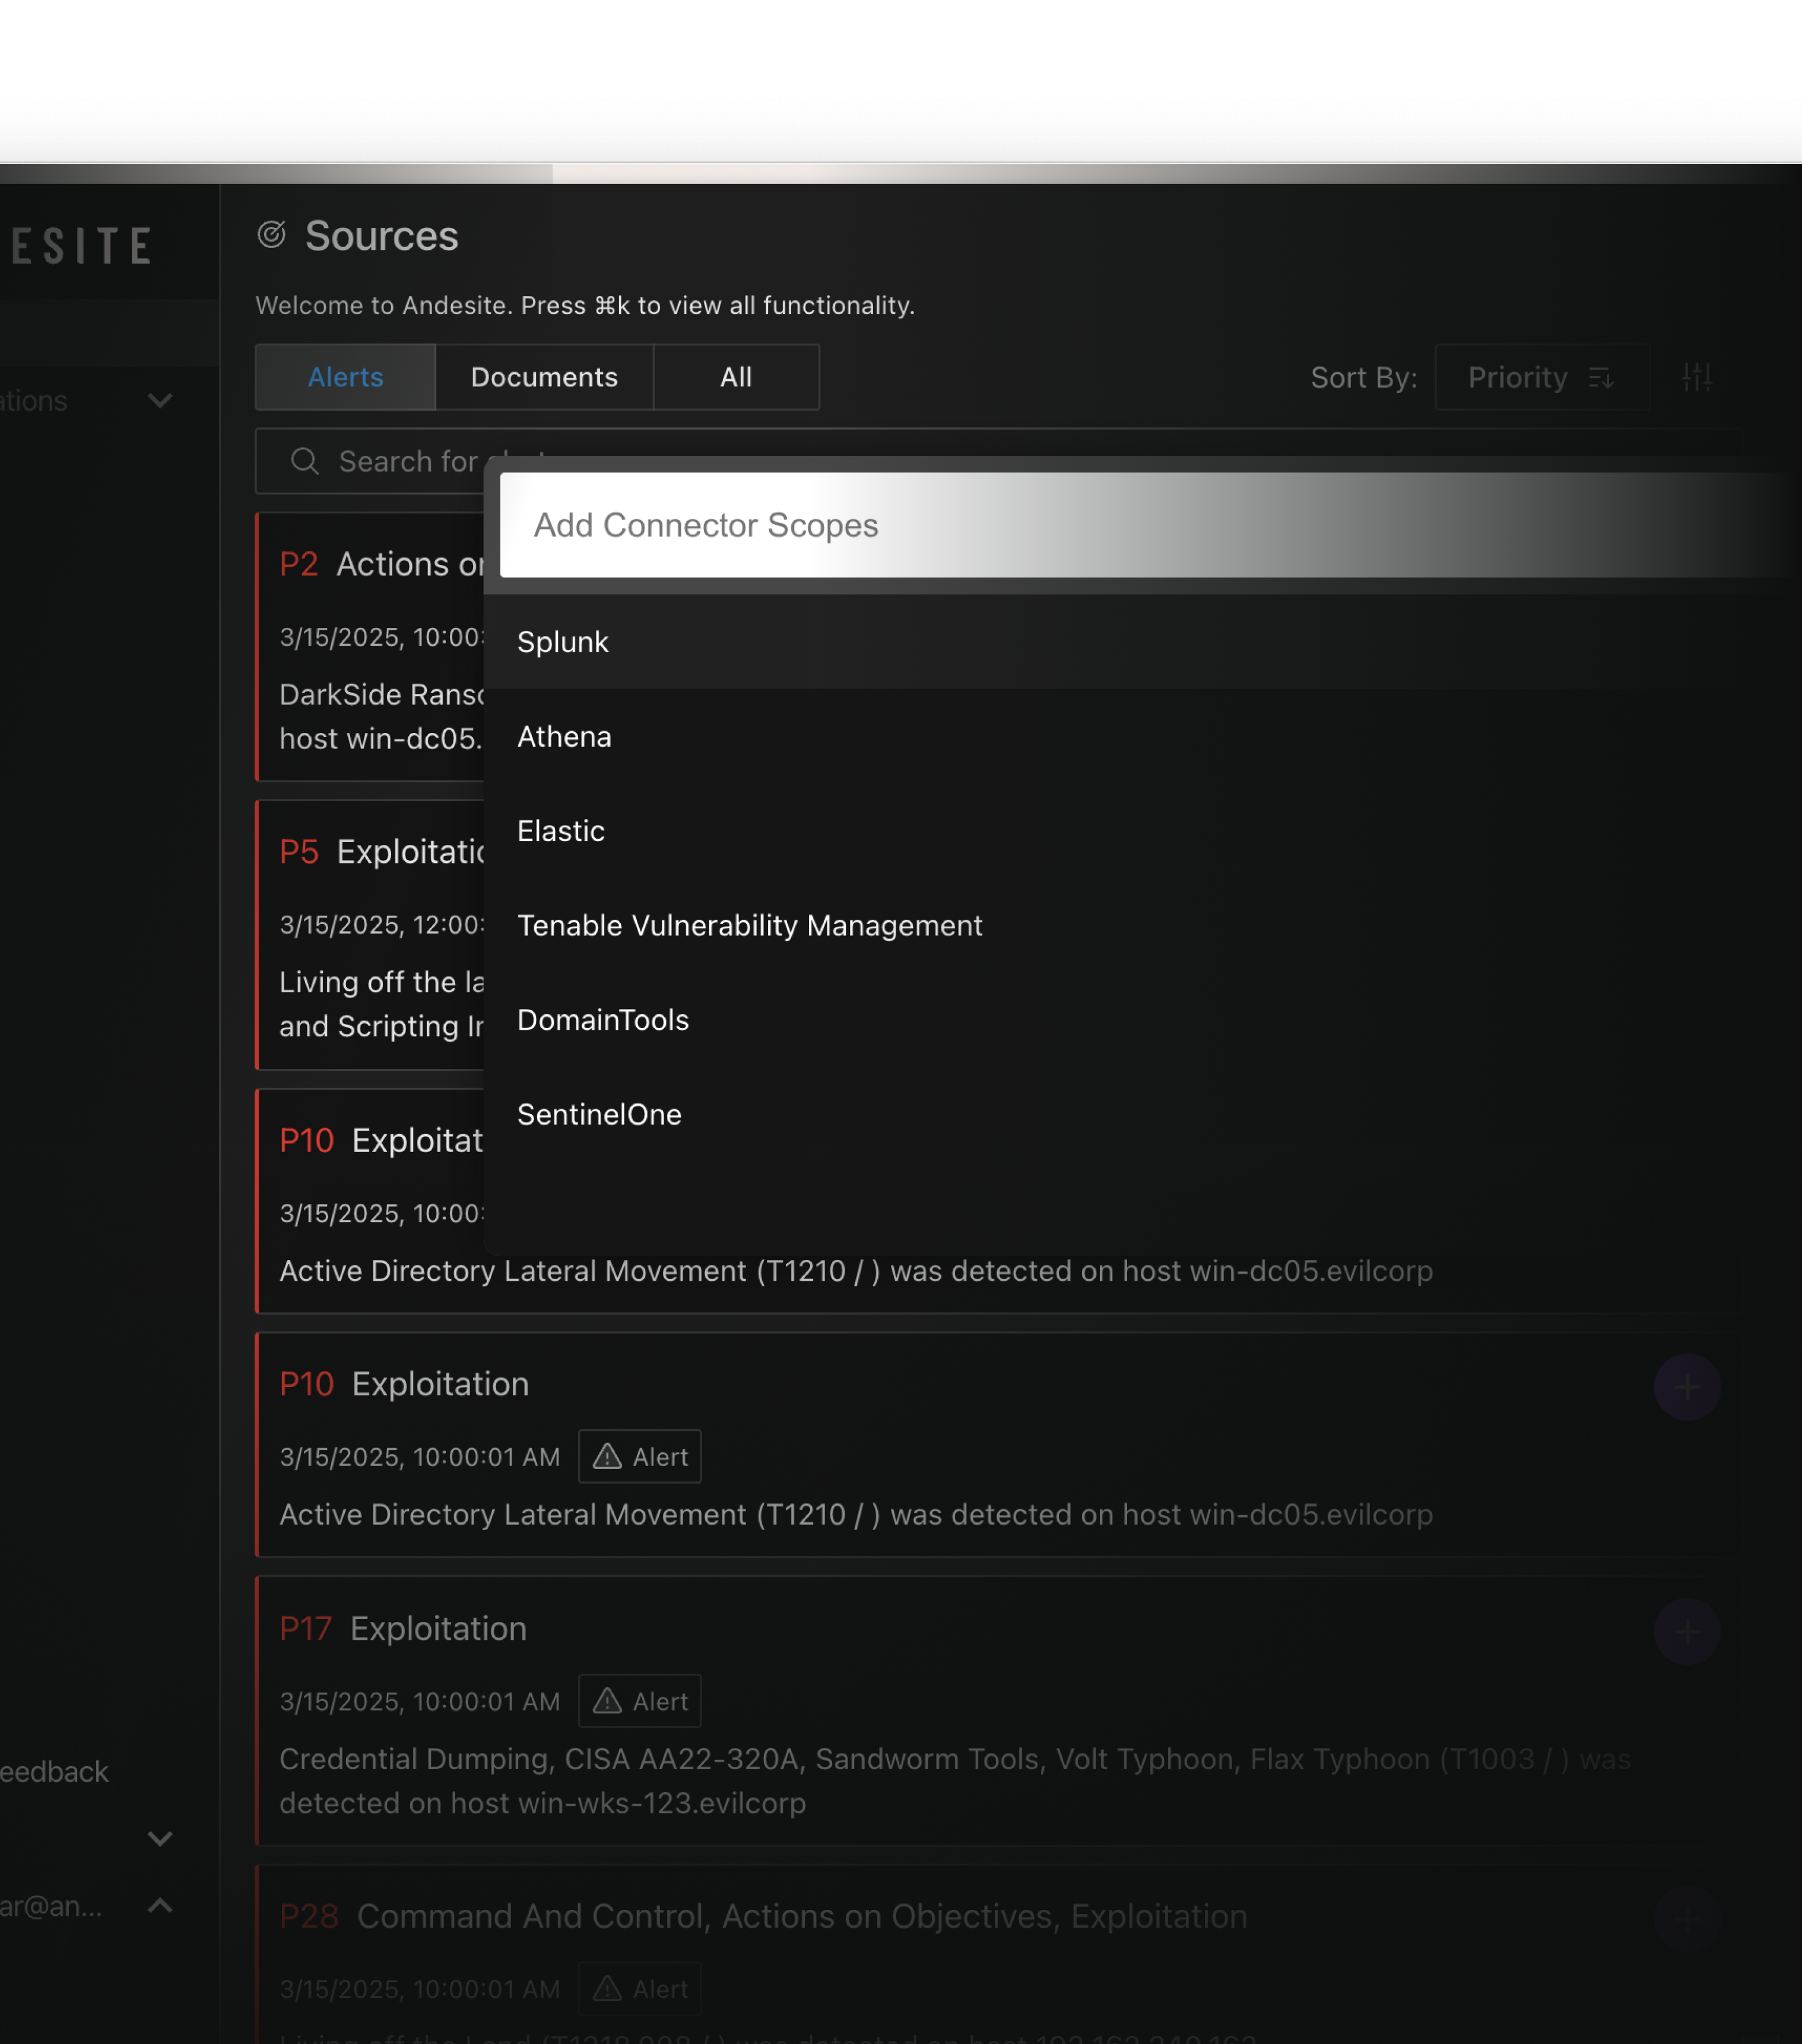Add the P17 Exploitation alert with plus button

[1687, 1631]
